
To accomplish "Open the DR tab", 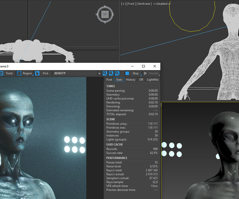I will (141, 80).
